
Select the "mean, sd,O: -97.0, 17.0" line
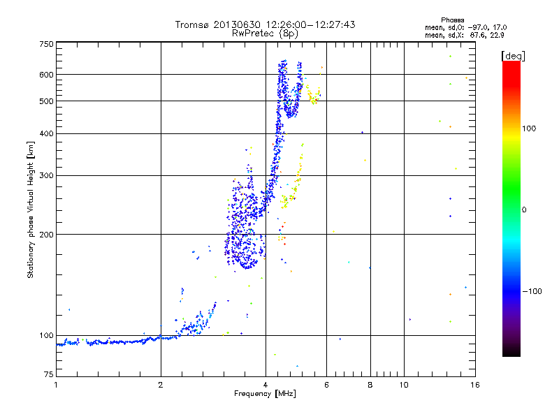coord(465,27)
